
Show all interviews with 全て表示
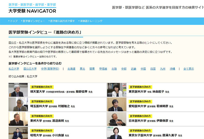click(x=189, y=69)
